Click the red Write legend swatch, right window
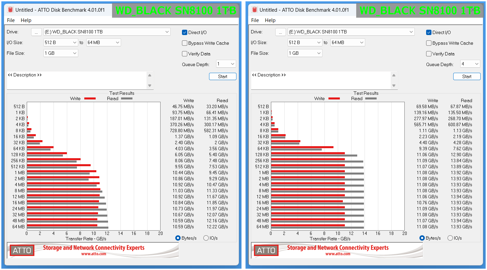The height and width of the screenshot is (270, 487). [334, 98]
